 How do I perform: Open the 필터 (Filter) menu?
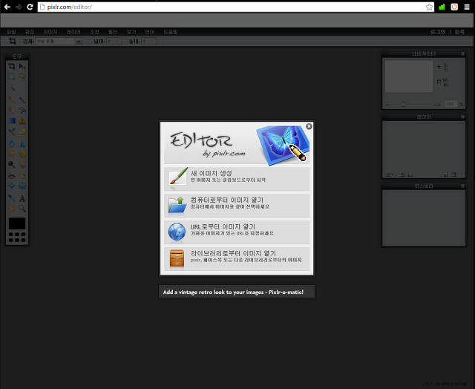pyautogui.click(x=113, y=32)
